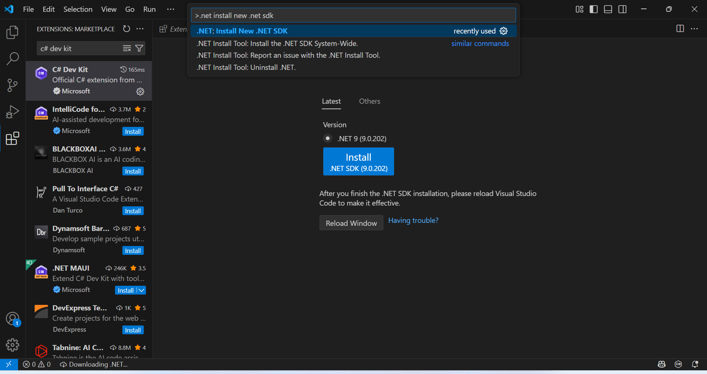707x374 pixels.
Task: Open the Accounts menu icon
Action: click(13, 318)
